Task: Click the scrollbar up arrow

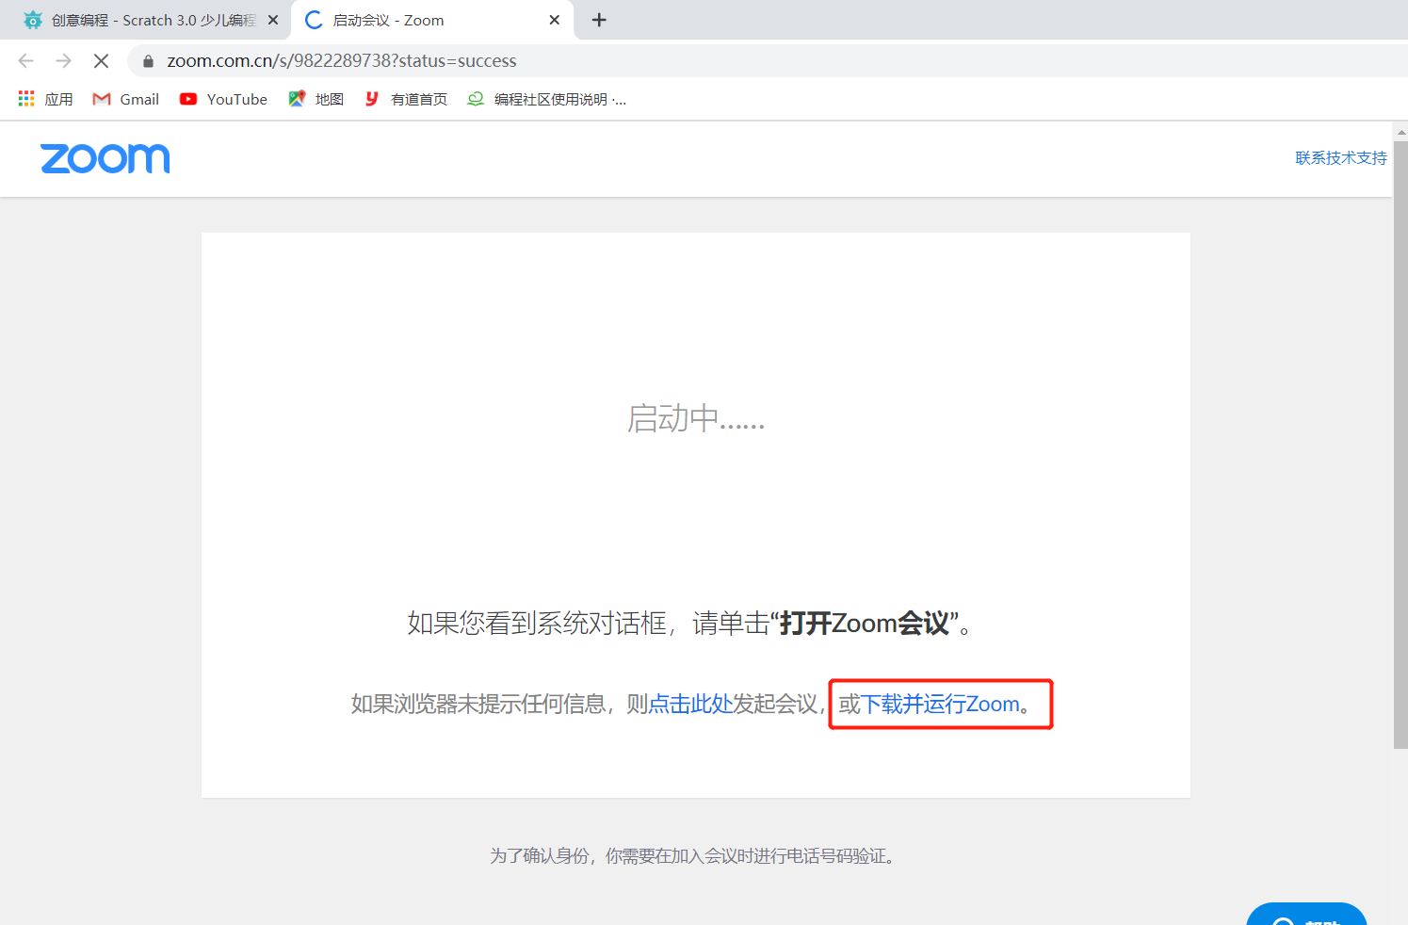Action: [1400, 132]
